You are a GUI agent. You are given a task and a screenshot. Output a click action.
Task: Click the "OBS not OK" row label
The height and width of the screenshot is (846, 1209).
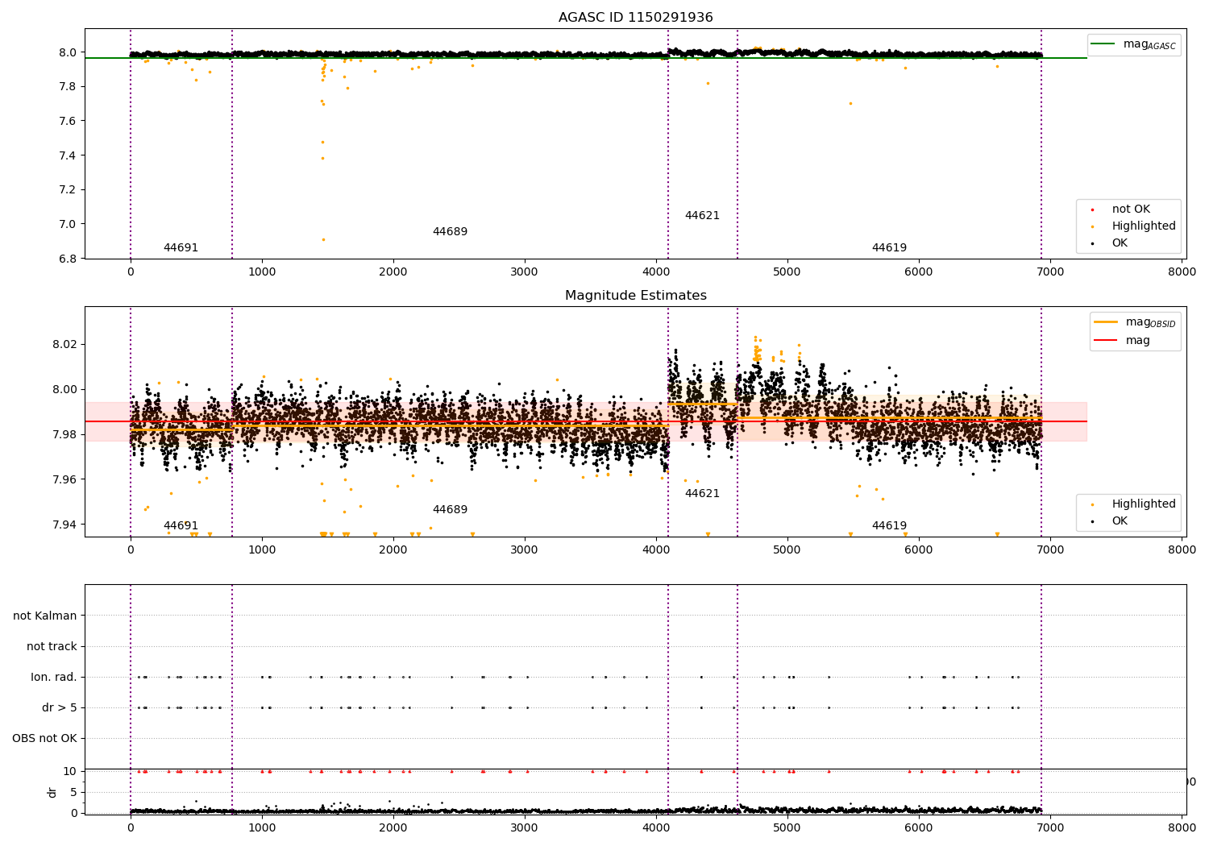click(44, 738)
